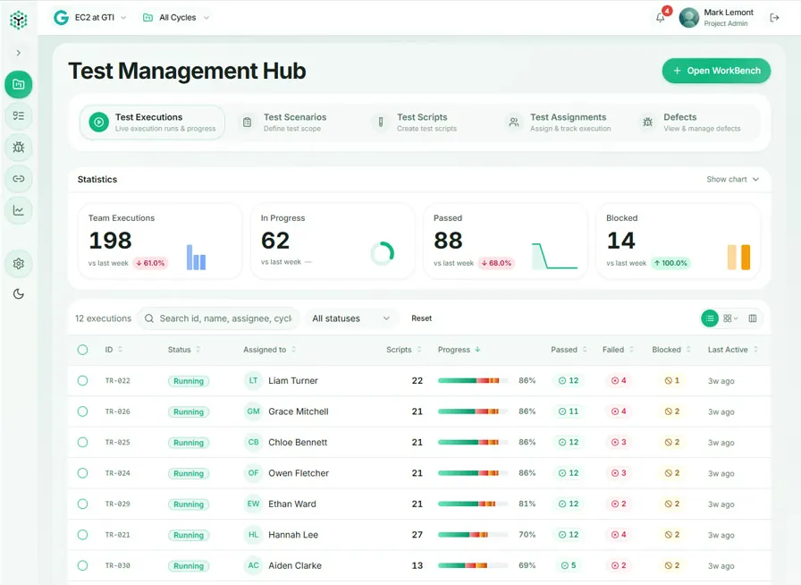Click Liam Turner's progress bar
This screenshot has height=585, width=801.
point(473,380)
